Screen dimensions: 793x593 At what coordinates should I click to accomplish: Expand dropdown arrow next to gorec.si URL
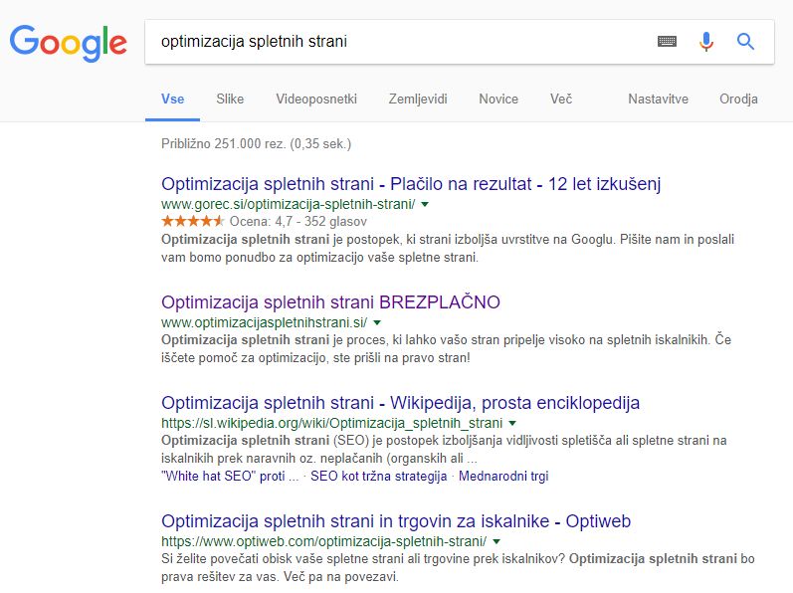(x=425, y=204)
